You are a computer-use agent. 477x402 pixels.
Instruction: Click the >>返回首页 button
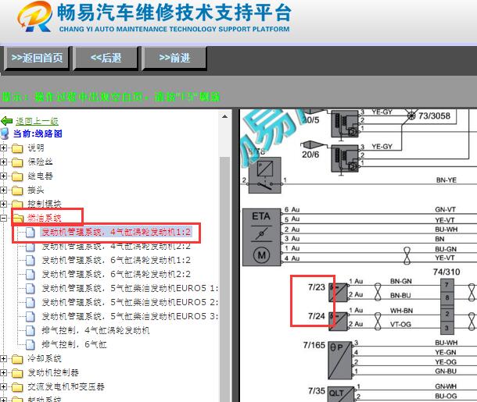[x=37, y=58]
